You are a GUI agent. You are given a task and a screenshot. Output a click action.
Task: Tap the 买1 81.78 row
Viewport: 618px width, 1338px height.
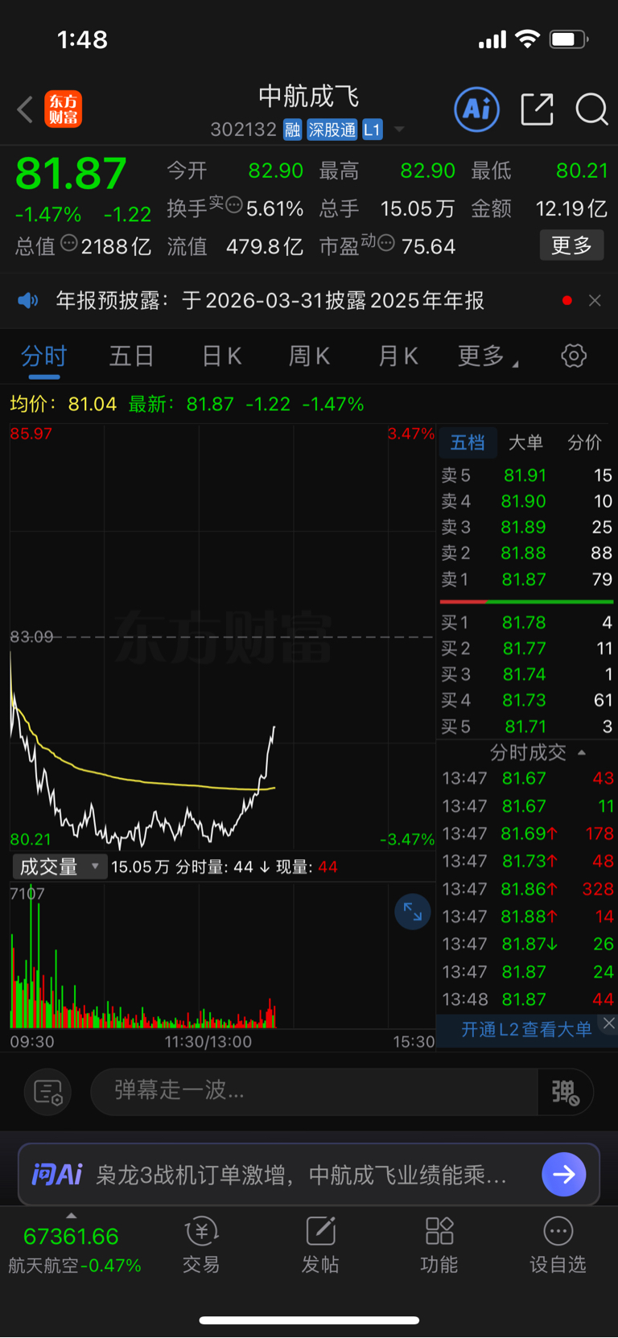(x=526, y=623)
